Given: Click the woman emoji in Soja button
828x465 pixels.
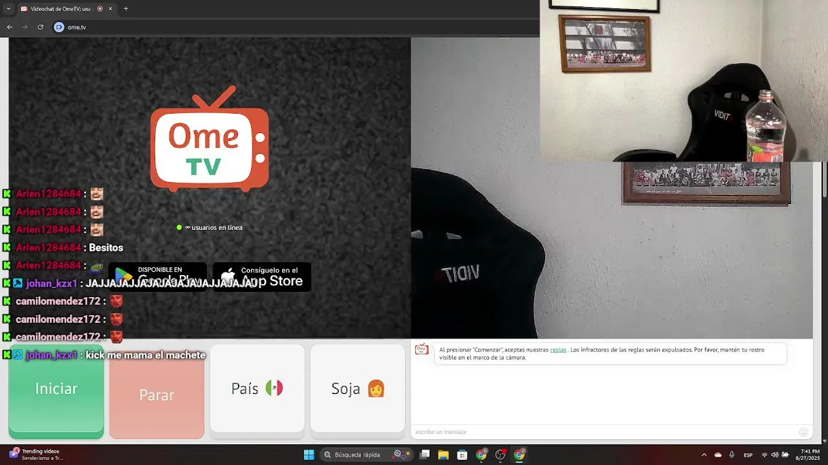Looking at the screenshot, I should tap(376, 388).
